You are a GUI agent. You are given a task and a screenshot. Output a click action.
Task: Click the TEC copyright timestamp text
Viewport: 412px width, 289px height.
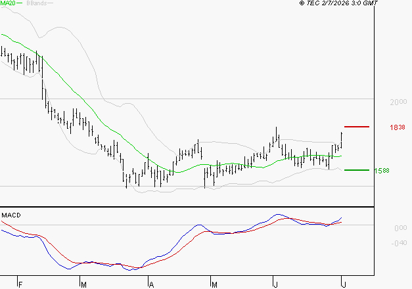pyautogui.click(x=338, y=3)
